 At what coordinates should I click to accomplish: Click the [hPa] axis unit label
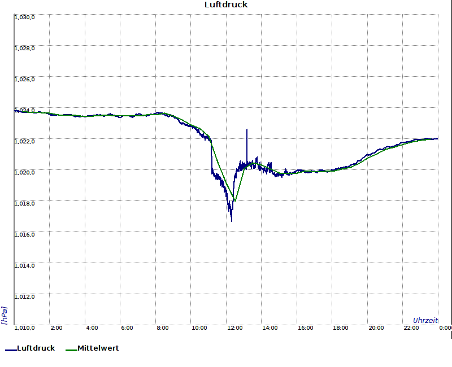[5, 316]
